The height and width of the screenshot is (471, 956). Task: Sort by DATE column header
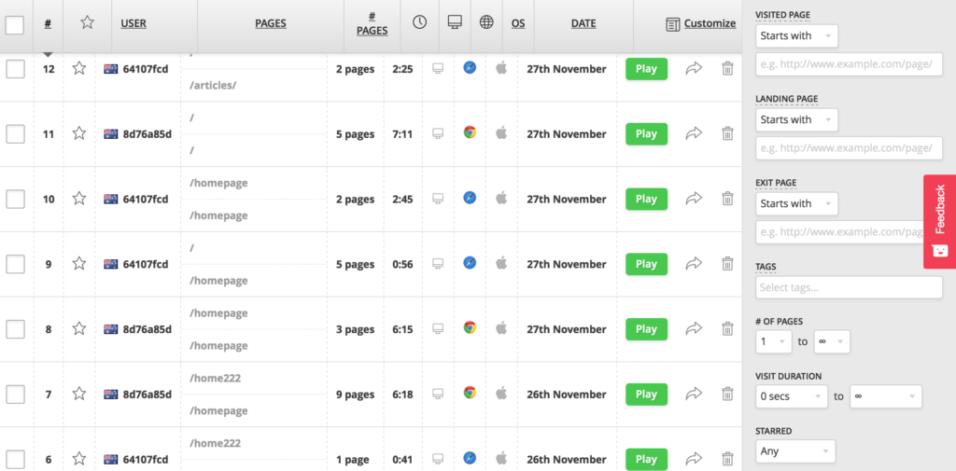583,23
